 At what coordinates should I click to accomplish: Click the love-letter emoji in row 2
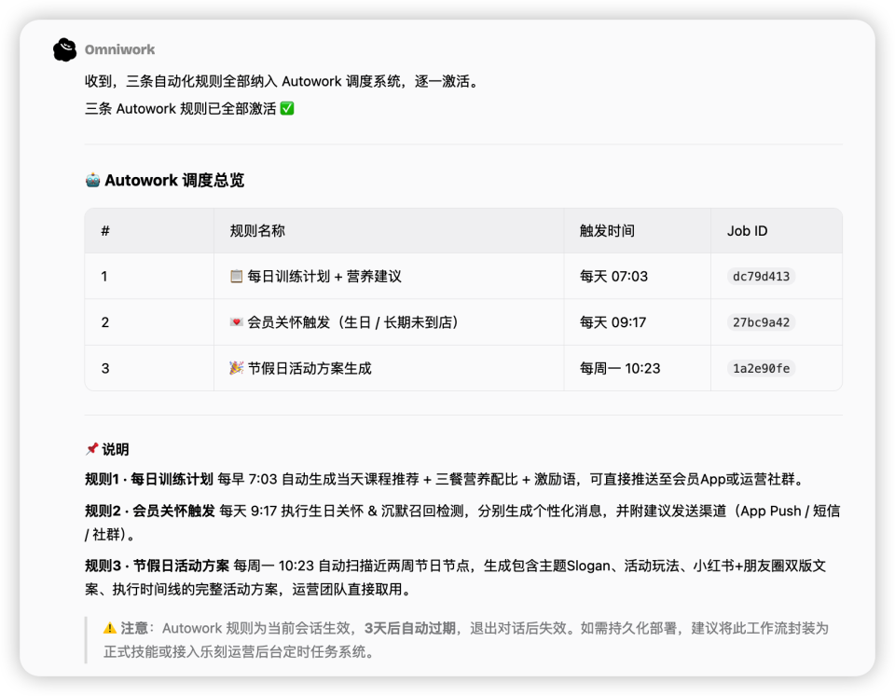click(236, 322)
